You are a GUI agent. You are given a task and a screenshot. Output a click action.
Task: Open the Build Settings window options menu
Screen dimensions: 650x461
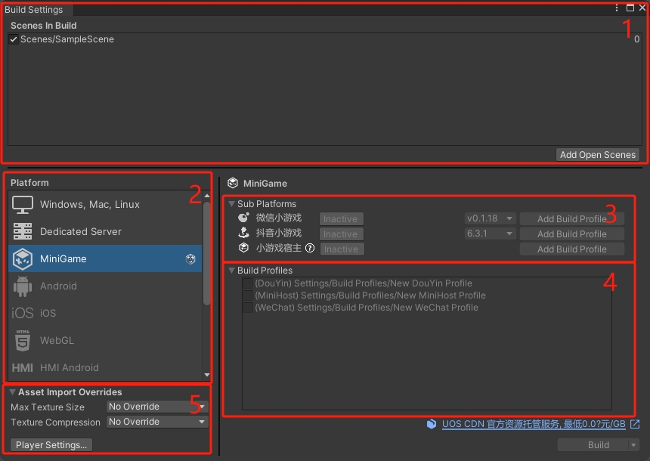(x=617, y=8)
